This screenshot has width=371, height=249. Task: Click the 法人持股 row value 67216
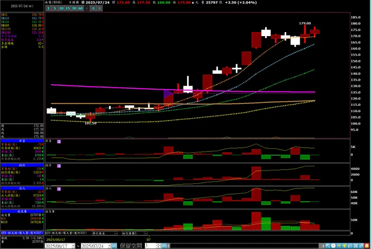pos(22,195)
